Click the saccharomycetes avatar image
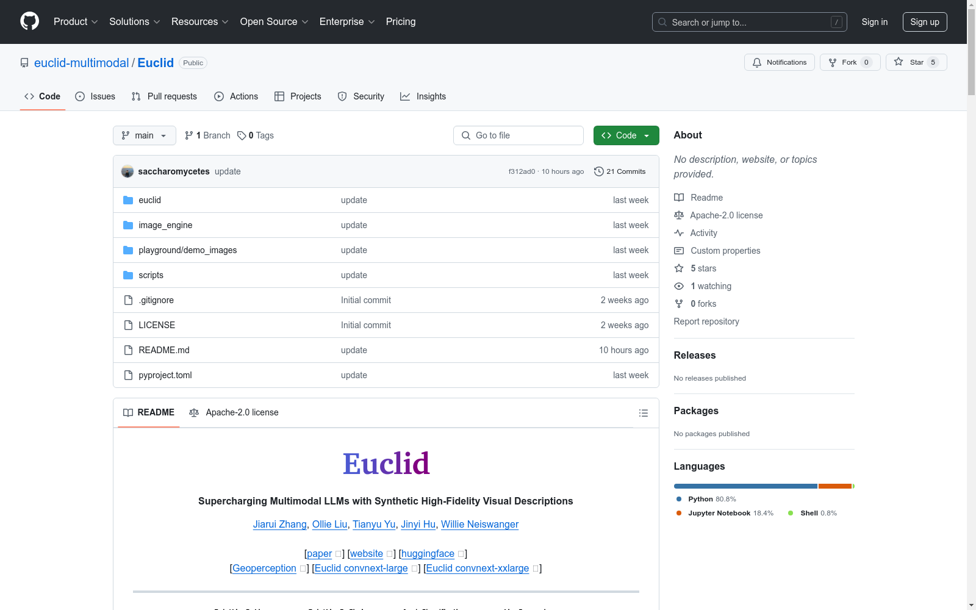976x610 pixels. (127, 171)
